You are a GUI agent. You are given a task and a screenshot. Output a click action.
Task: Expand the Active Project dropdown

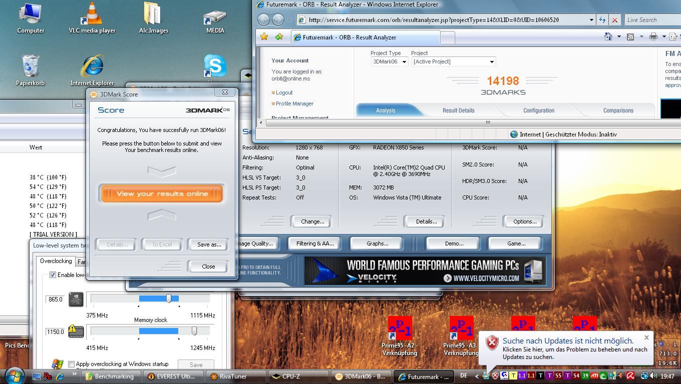tap(453, 61)
